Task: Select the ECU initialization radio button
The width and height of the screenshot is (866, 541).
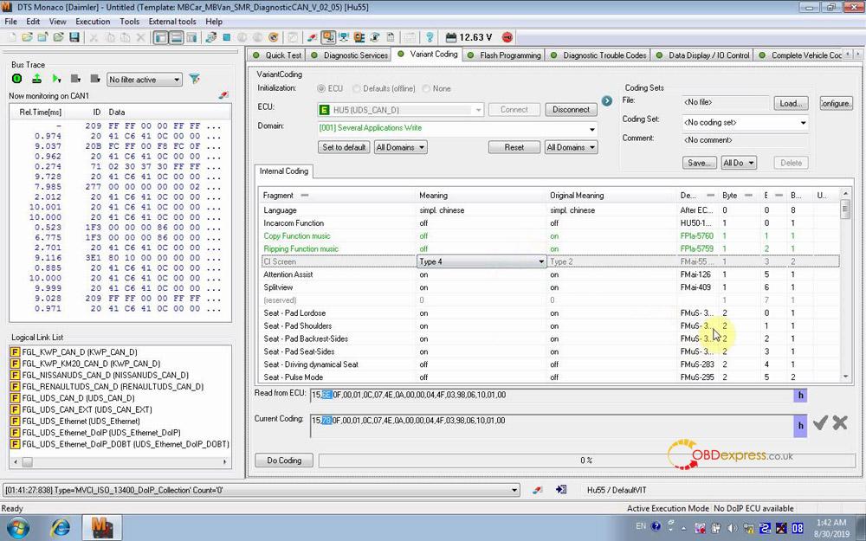Action: point(321,88)
